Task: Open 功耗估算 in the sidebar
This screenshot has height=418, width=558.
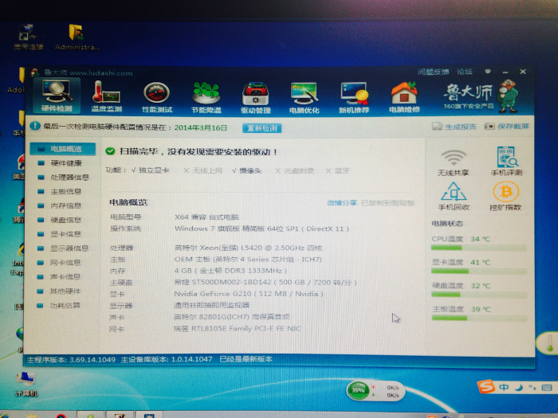Action: (x=65, y=305)
